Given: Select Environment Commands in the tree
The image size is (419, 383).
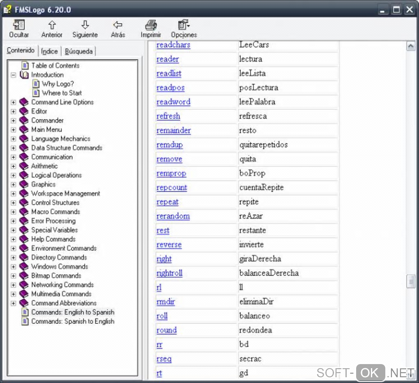Looking at the screenshot, I should [64, 248].
